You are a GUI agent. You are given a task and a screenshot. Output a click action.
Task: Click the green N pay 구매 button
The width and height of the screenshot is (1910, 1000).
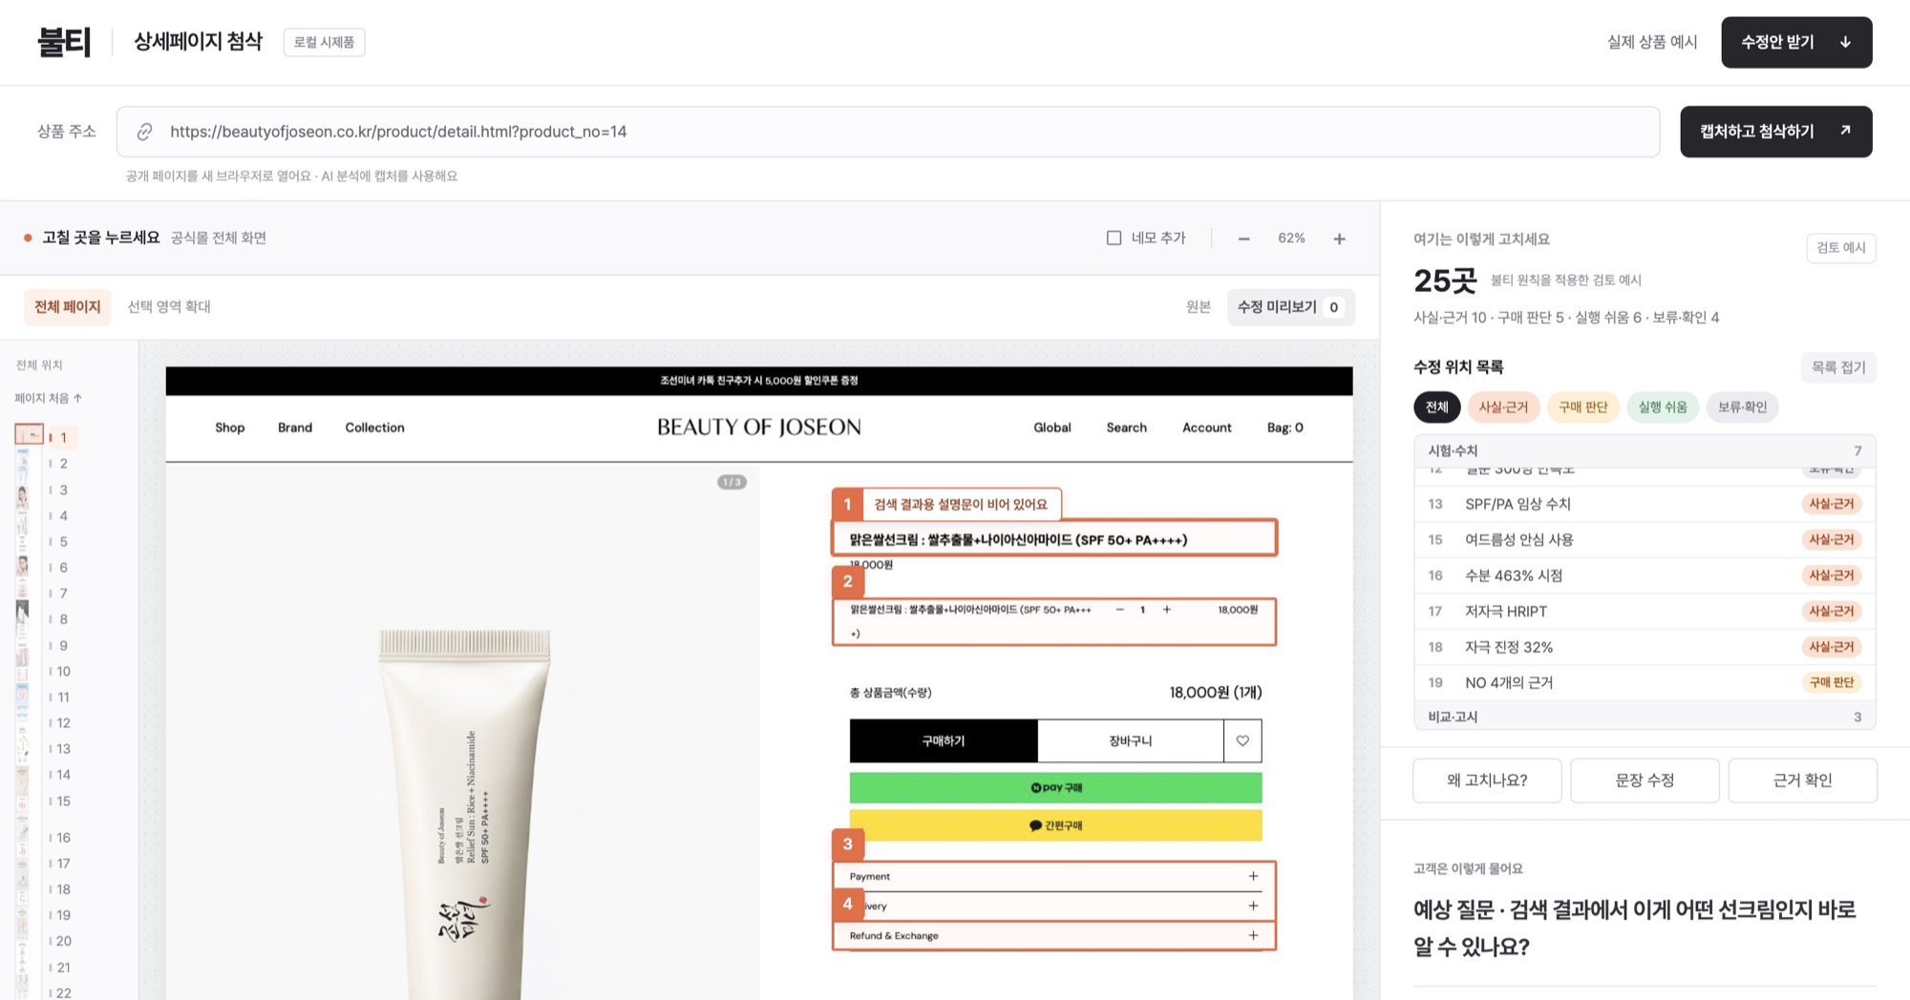[1055, 787]
